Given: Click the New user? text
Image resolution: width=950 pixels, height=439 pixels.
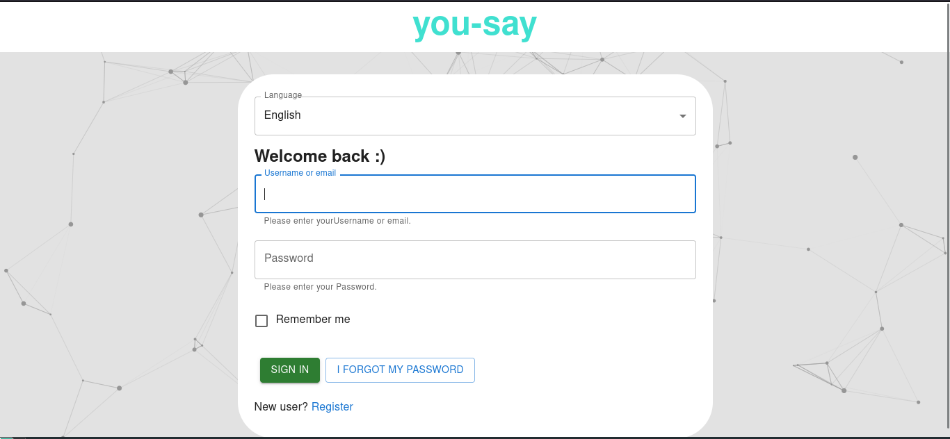Looking at the screenshot, I should click(281, 406).
